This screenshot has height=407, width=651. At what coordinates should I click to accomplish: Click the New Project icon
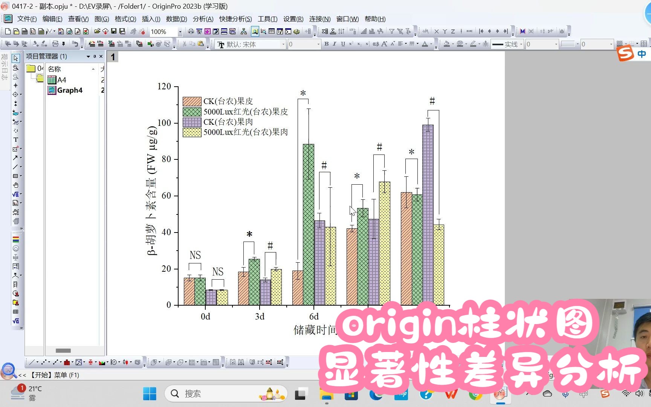pyautogui.click(x=8, y=32)
